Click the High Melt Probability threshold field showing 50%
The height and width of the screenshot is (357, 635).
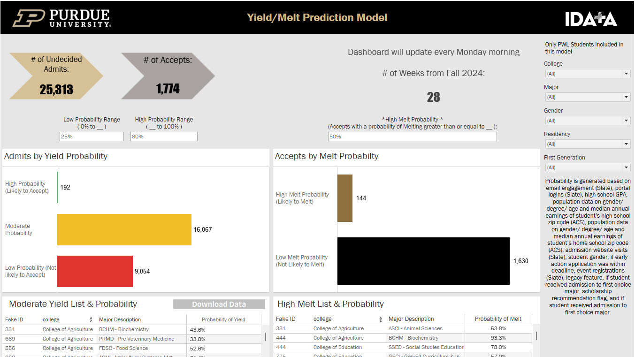pos(412,136)
